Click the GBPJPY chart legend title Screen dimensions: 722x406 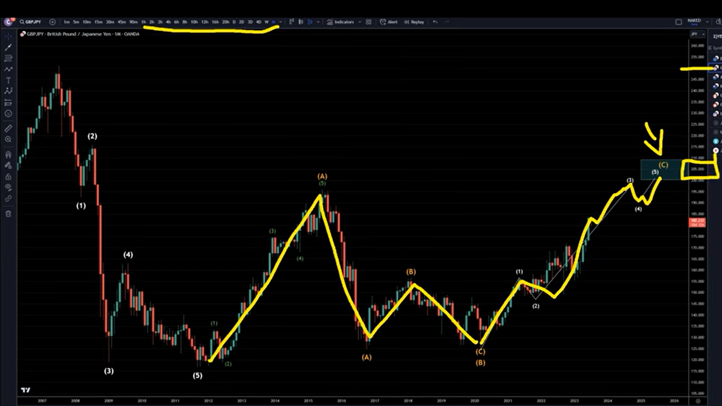coord(83,34)
